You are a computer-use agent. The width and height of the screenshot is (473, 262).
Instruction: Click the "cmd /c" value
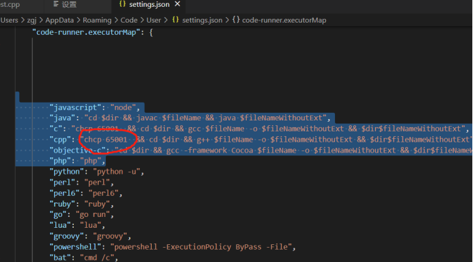pyautogui.click(x=97, y=257)
